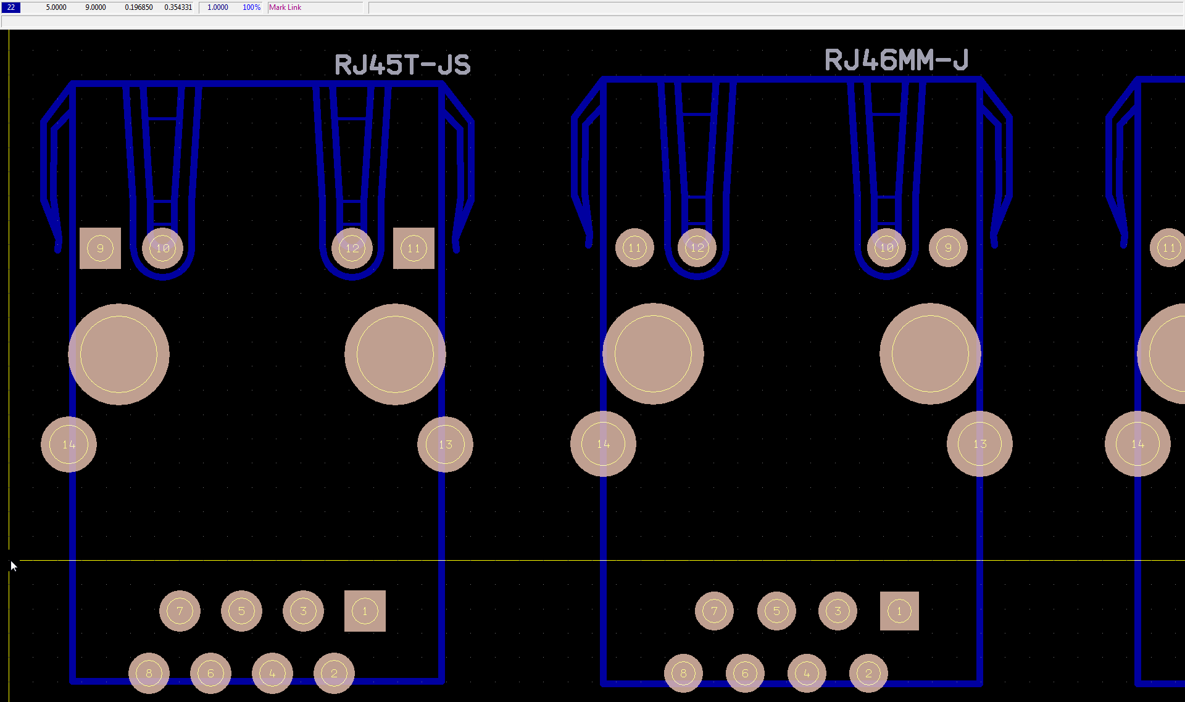Select pad 4 on RJ45T-JS

pos(272,673)
